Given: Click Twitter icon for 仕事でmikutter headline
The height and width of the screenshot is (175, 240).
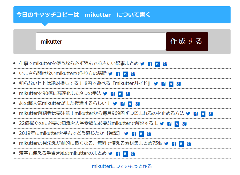Looking at the screenshot, I should 142,64.
